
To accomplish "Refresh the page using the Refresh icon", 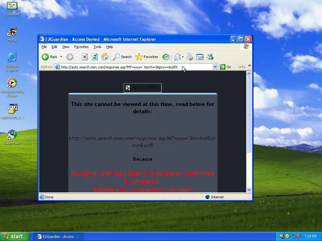I will [x=95, y=57].
